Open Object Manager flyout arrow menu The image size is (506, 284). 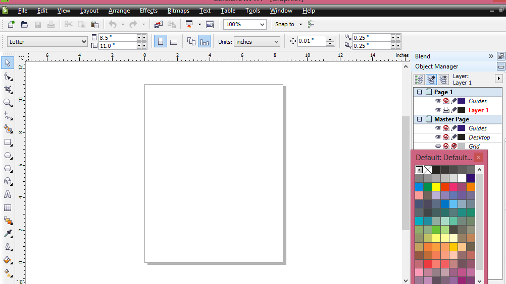[499, 79]
